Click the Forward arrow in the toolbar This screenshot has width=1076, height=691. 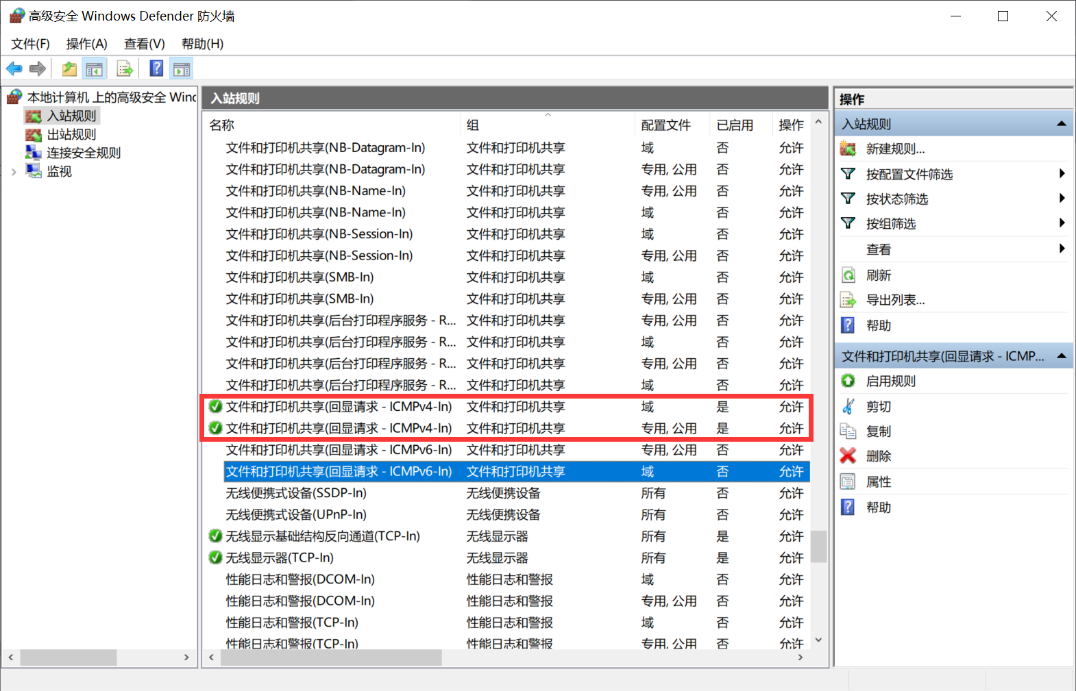(38, 68)
